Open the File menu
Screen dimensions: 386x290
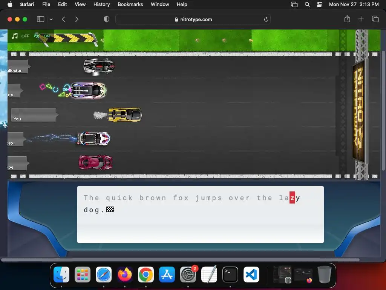point(46,4)
